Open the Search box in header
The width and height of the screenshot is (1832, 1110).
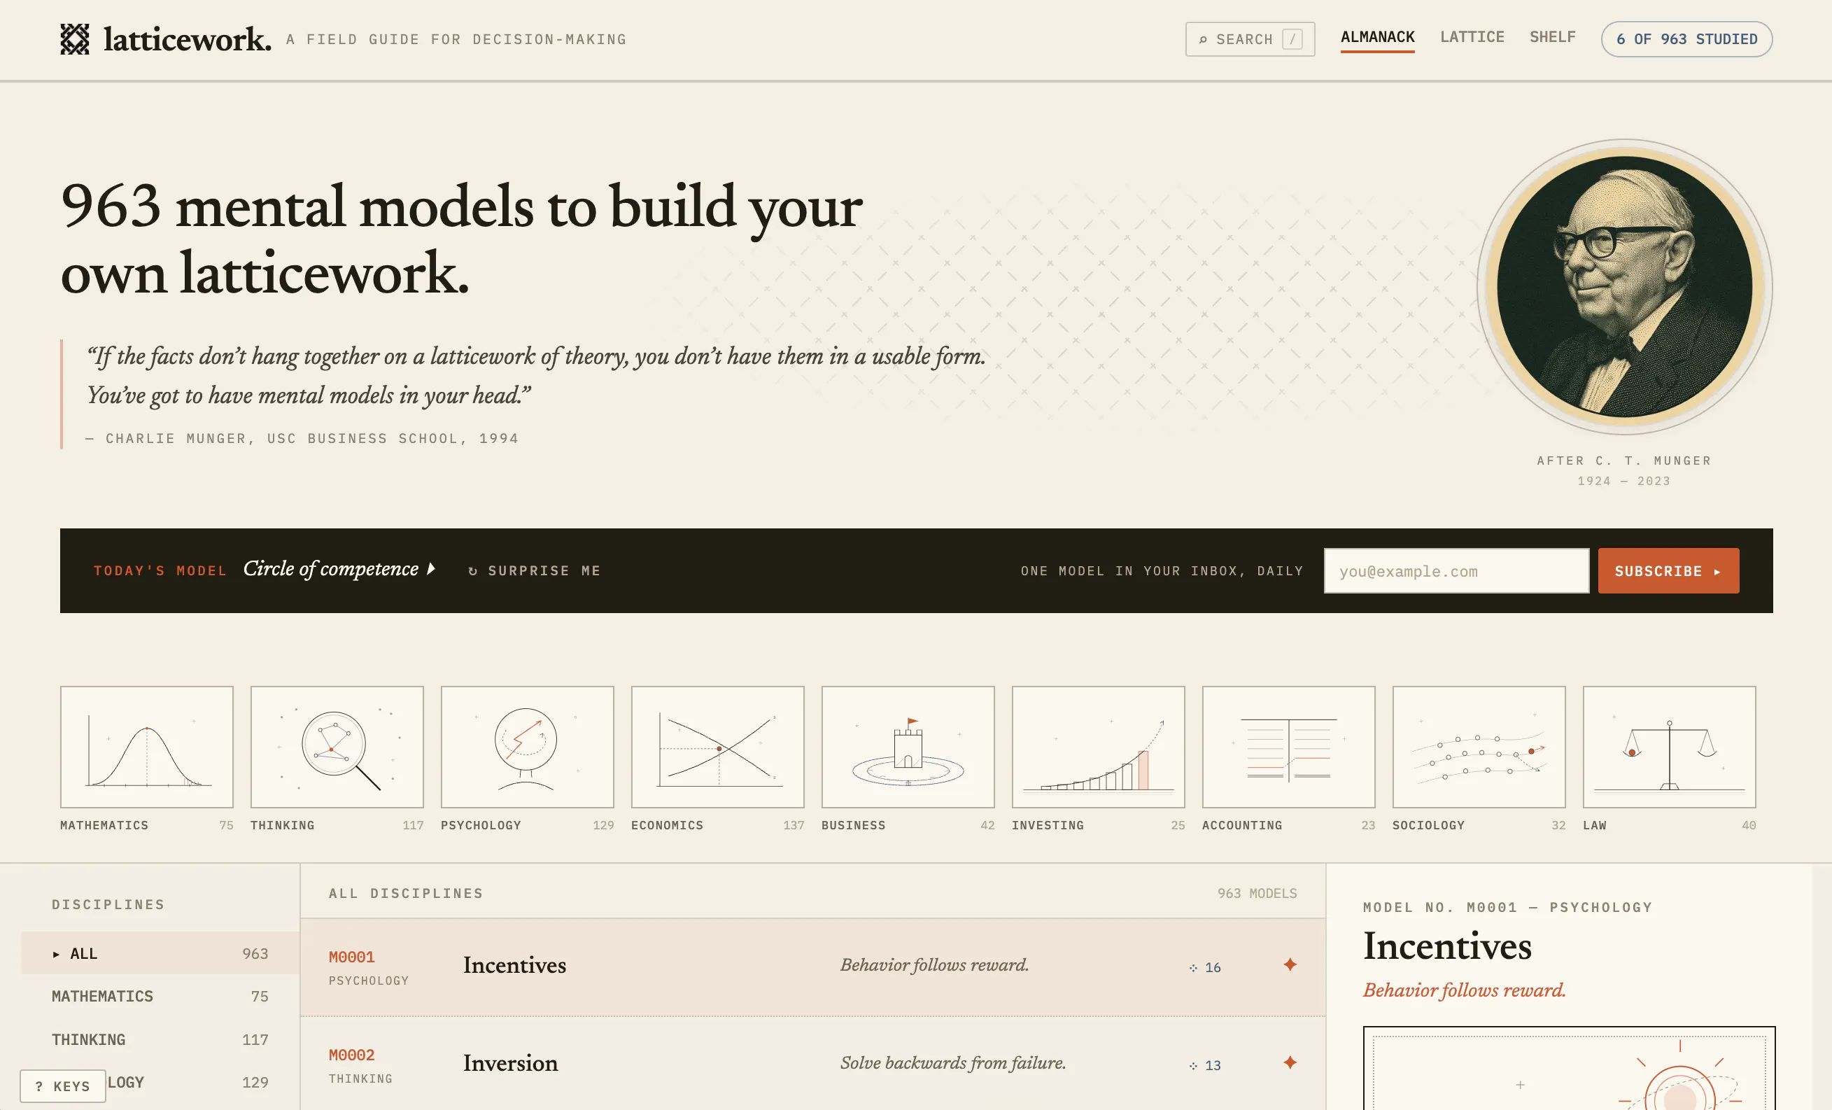[1250, 39]
